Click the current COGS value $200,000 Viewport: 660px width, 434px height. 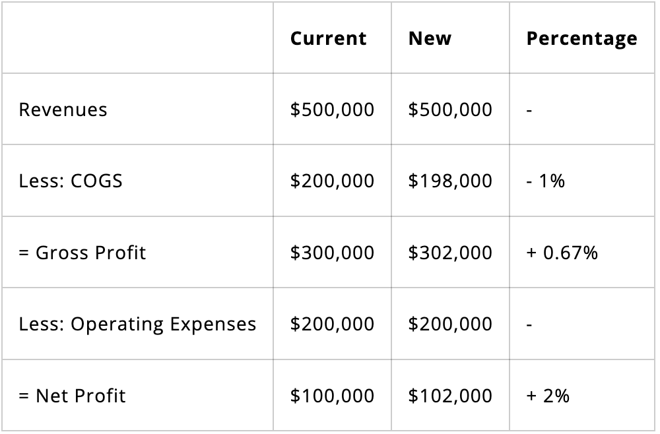point(332,181)
